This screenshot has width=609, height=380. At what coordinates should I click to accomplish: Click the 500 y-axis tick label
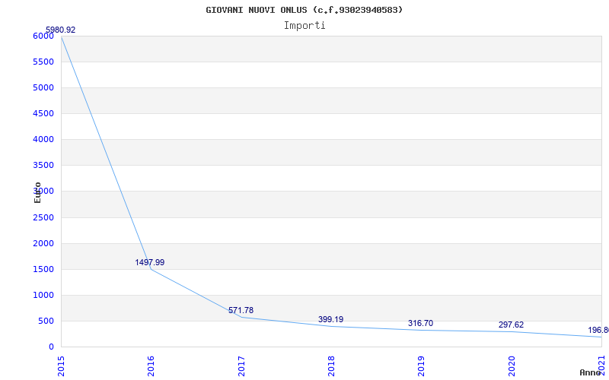(46, 321)
